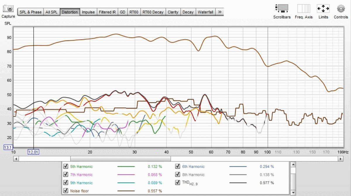Open the GD tab
Screen dimensions: 351x196
tap(123, 12)
